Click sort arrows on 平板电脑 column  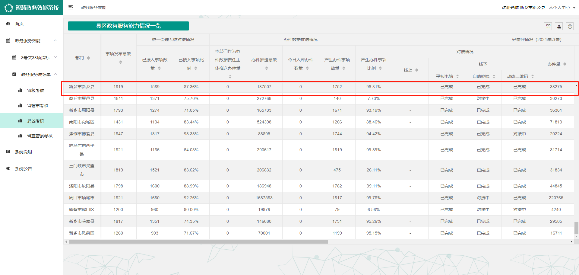tap(457, 77)
